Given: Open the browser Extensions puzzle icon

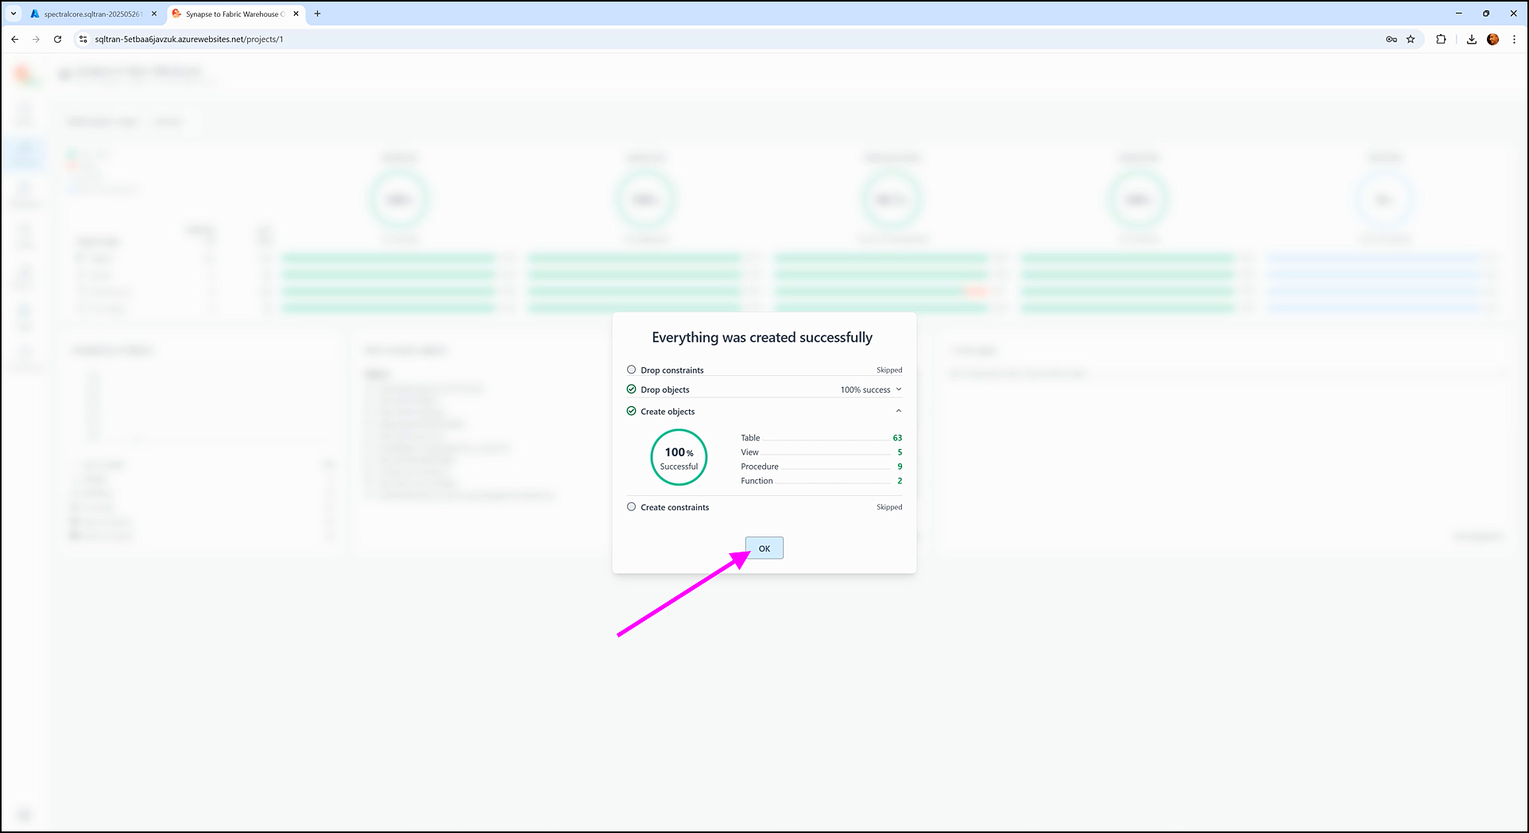Looking at the screenshot, I should pos(1441,39).
